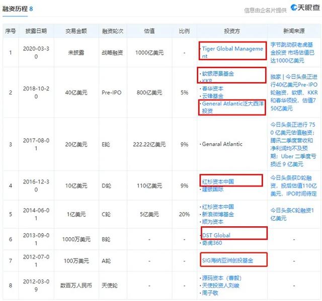Open 源码资本（曹毅）investor link
The height and width of the screenshot is (301, 322).
(221, 278)
